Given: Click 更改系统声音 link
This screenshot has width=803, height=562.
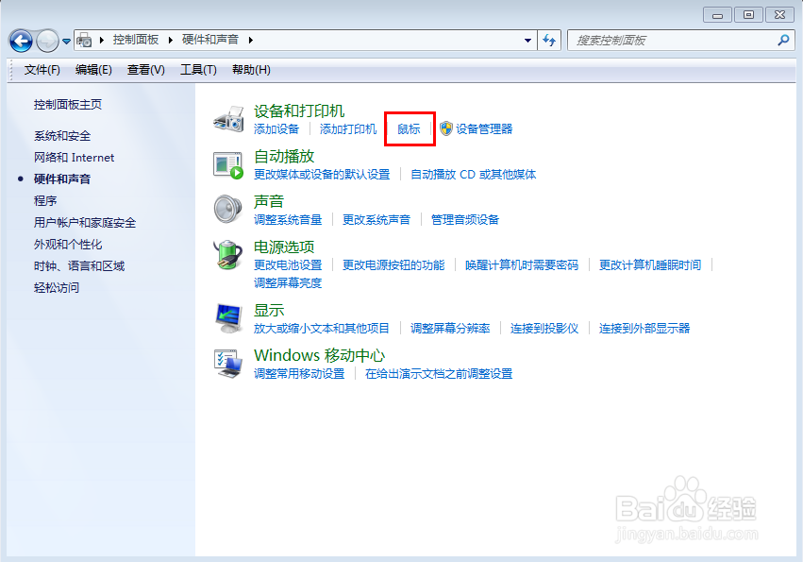Looking at the screenshot, I should pyautogui.click(x=376, y=220).
